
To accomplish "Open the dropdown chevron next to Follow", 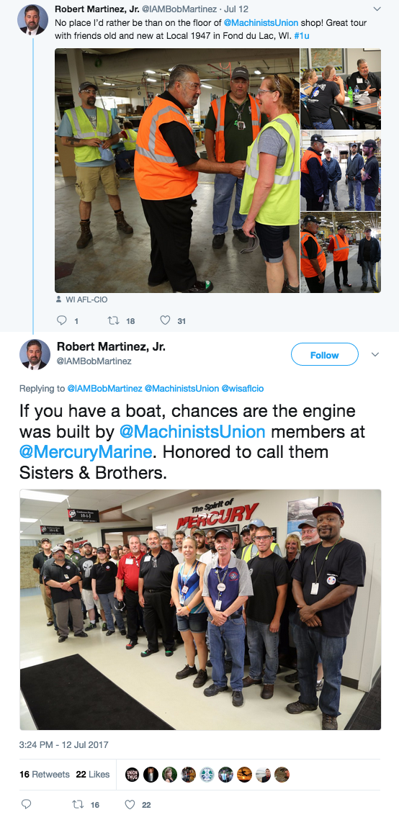I will (x=375, y=355).
